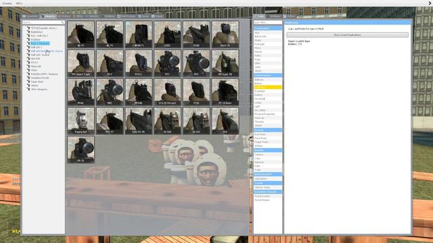Select the Ball Socket constraint tool

click(x=268, y=36)
